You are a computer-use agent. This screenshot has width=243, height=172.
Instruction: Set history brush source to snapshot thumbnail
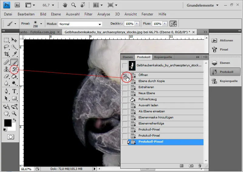[x=125, y=65]
